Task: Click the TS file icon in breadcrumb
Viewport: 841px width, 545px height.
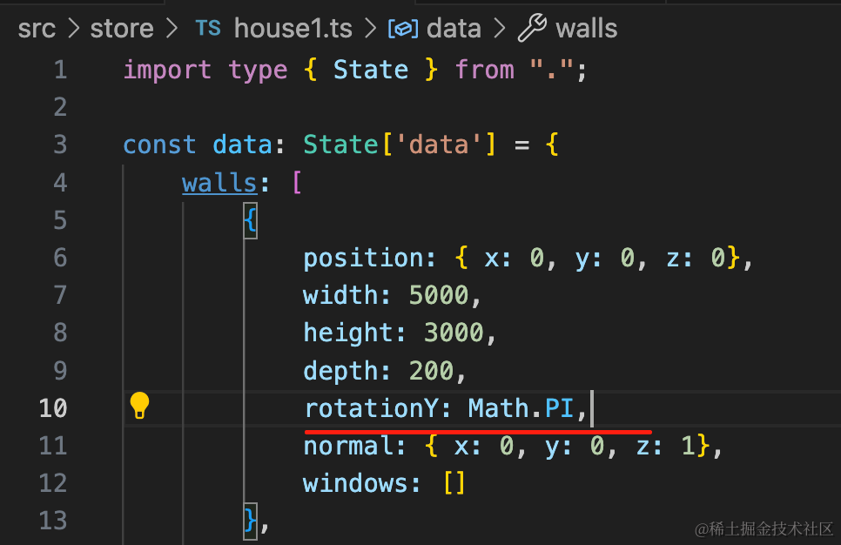Action: point(208,28)
